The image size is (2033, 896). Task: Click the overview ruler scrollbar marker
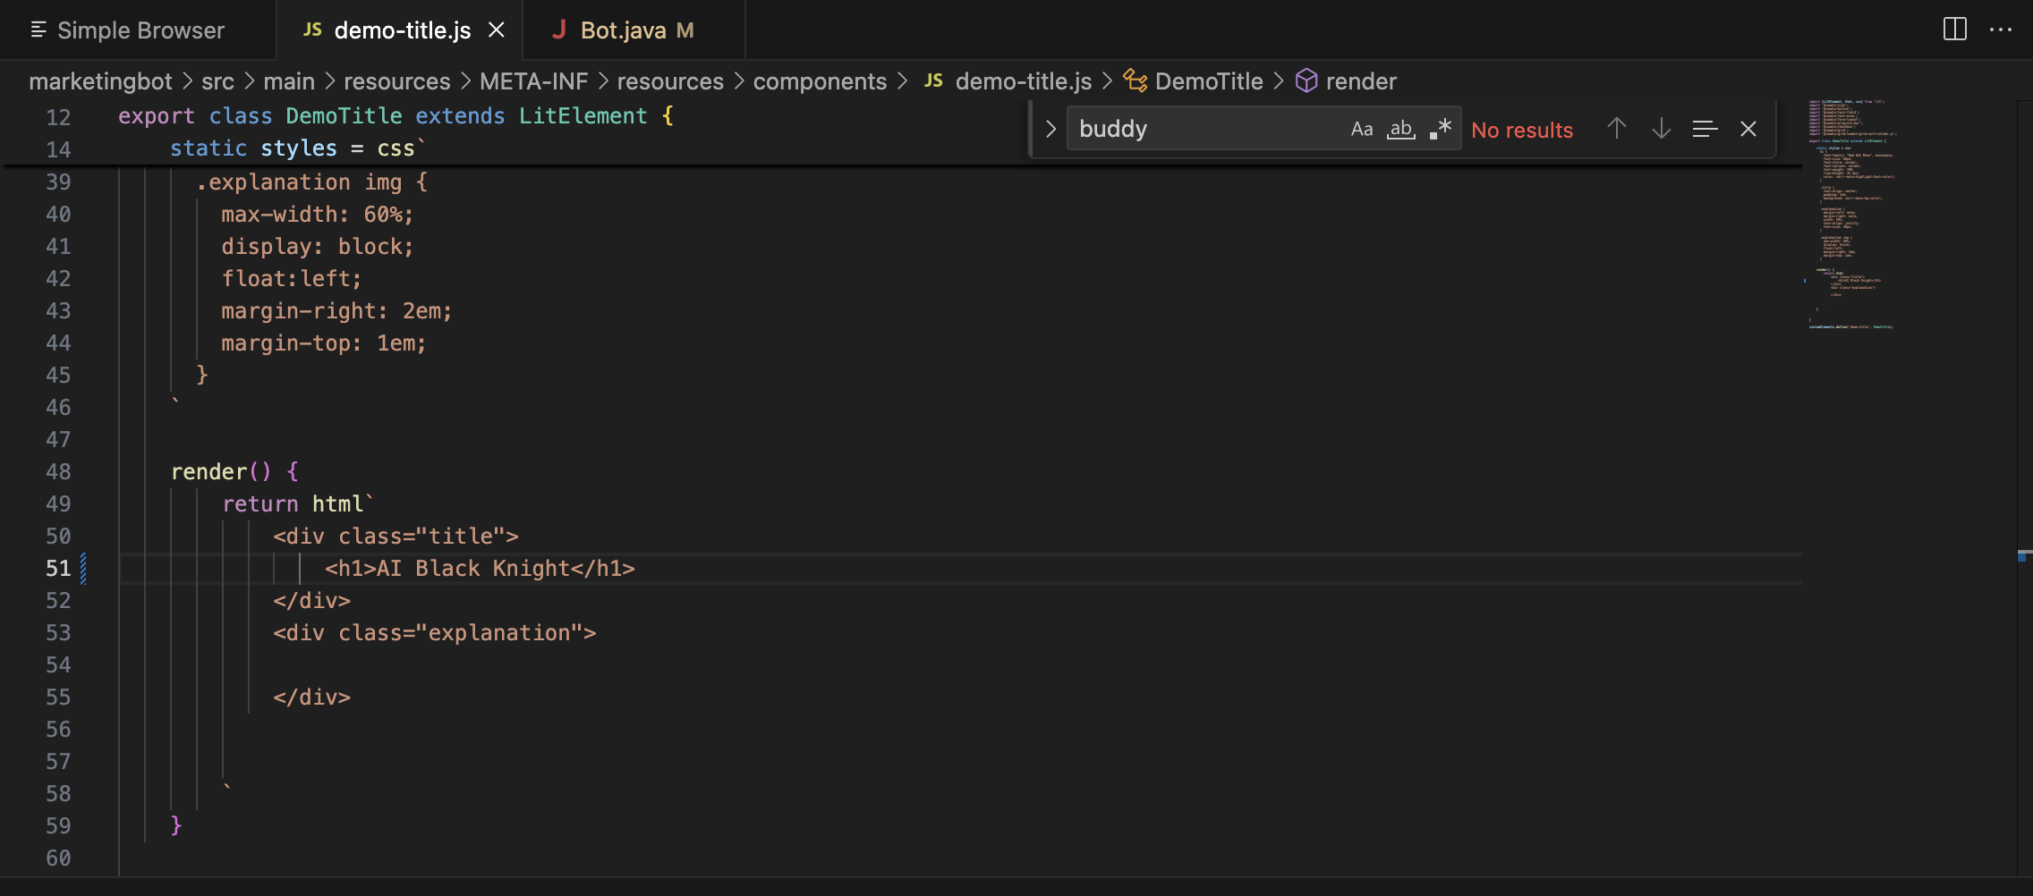point(2022,556)
